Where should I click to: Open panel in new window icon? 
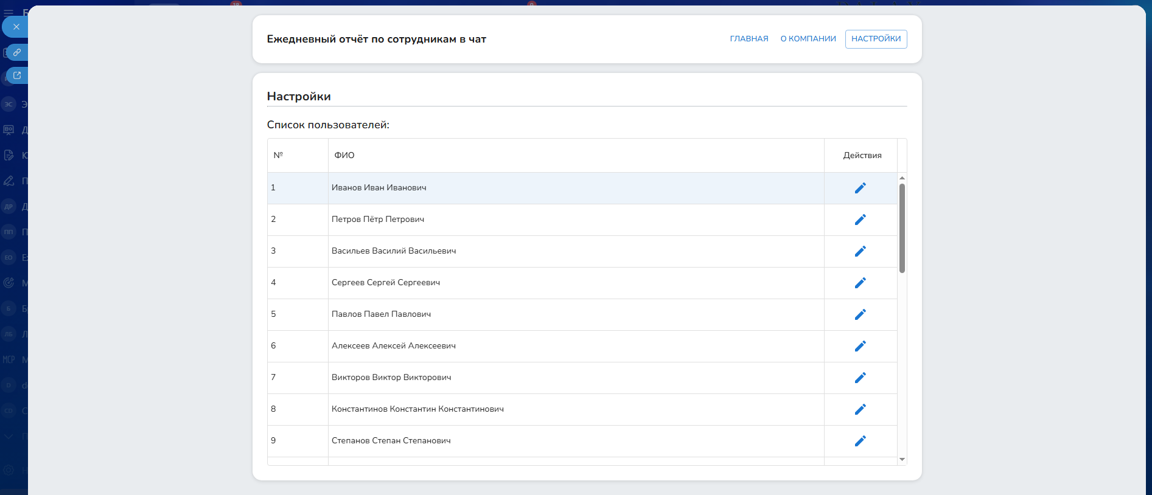pyautogui.click(x=17, y=75)
